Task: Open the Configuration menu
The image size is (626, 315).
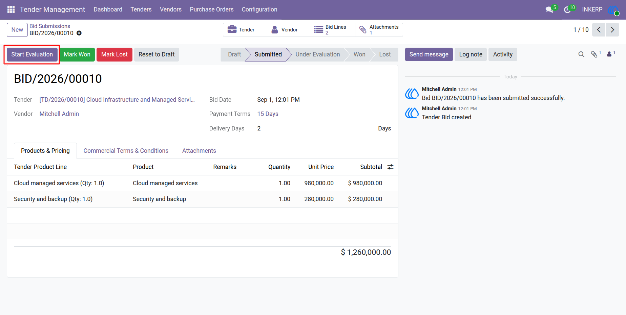Action: click(259, 9)
